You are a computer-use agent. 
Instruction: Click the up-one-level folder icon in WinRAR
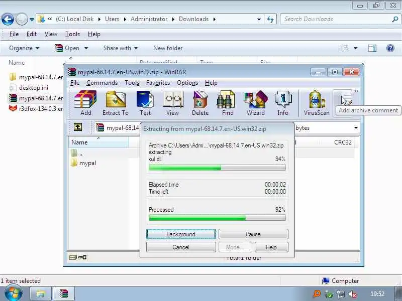78,127
